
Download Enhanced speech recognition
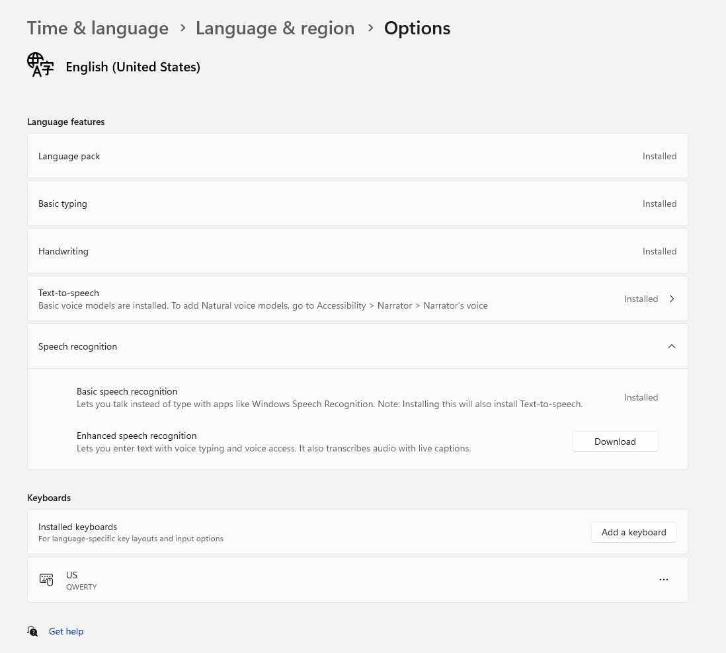[x=615, y=442]
